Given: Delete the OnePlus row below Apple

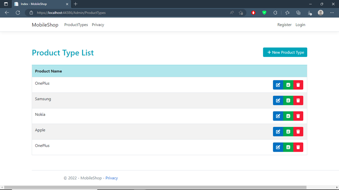Looking at the screenshot, I should pyautogui.click(x=298, y=147).
